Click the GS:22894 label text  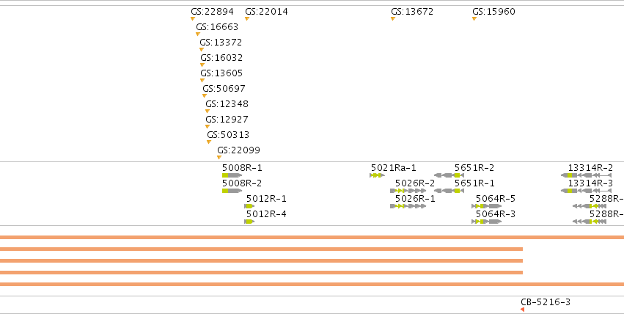click(x=212, y=12)
